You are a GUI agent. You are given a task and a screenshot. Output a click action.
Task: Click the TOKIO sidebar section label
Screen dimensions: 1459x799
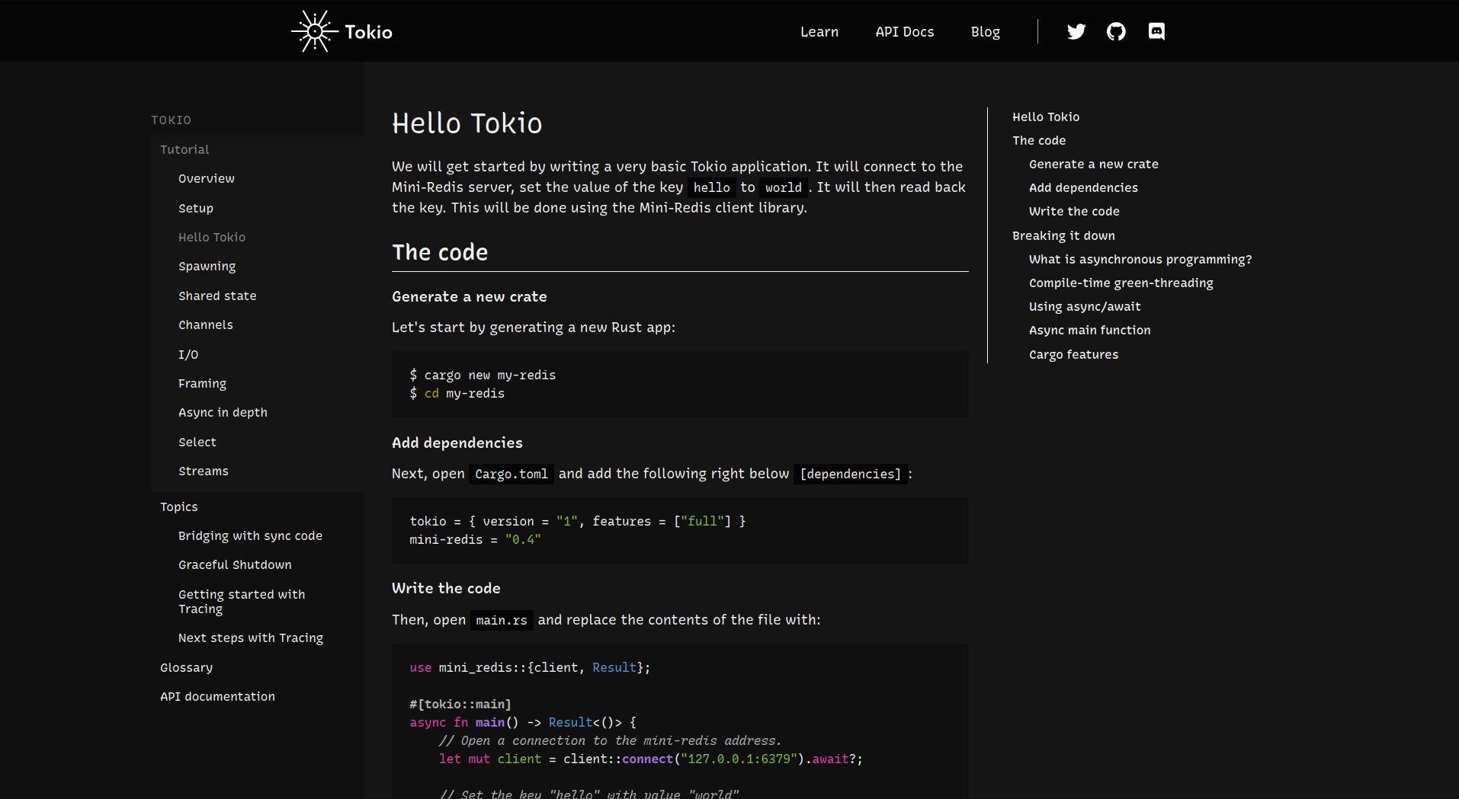tap(171, 120)
